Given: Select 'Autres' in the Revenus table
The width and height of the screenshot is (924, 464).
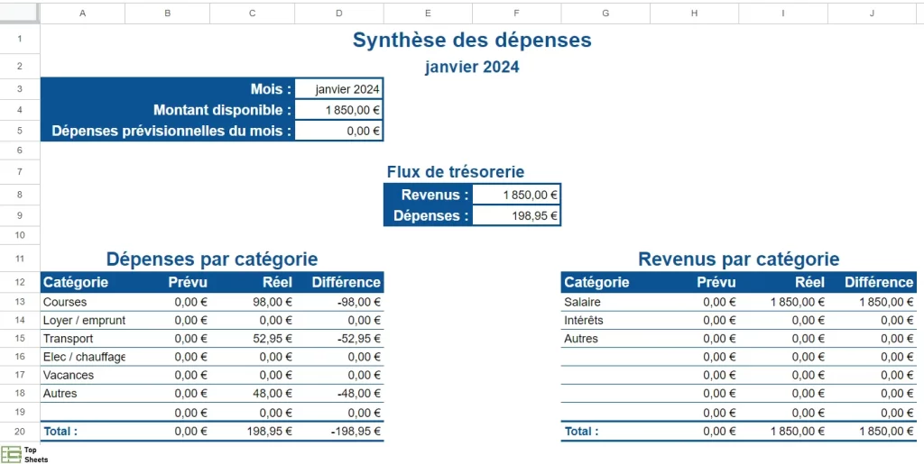Looking at the screenshot, I should pos(605,338).
